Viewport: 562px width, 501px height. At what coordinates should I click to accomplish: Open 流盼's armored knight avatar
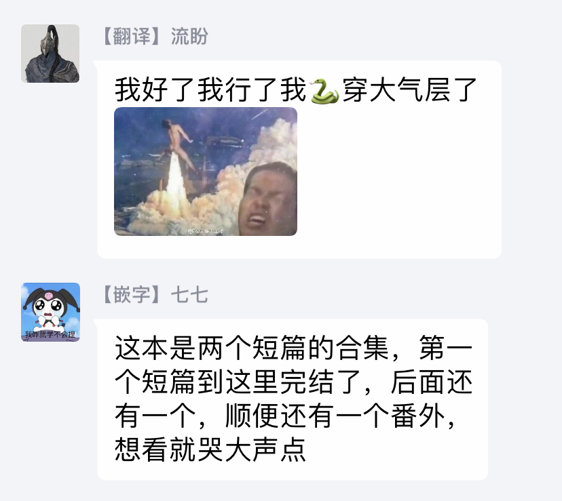pyautogui.click(x=50, y=54)
